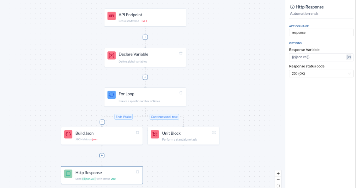
Task: Zoom in on the canvas
Action: pyautogui.click(x=278, y=173)
